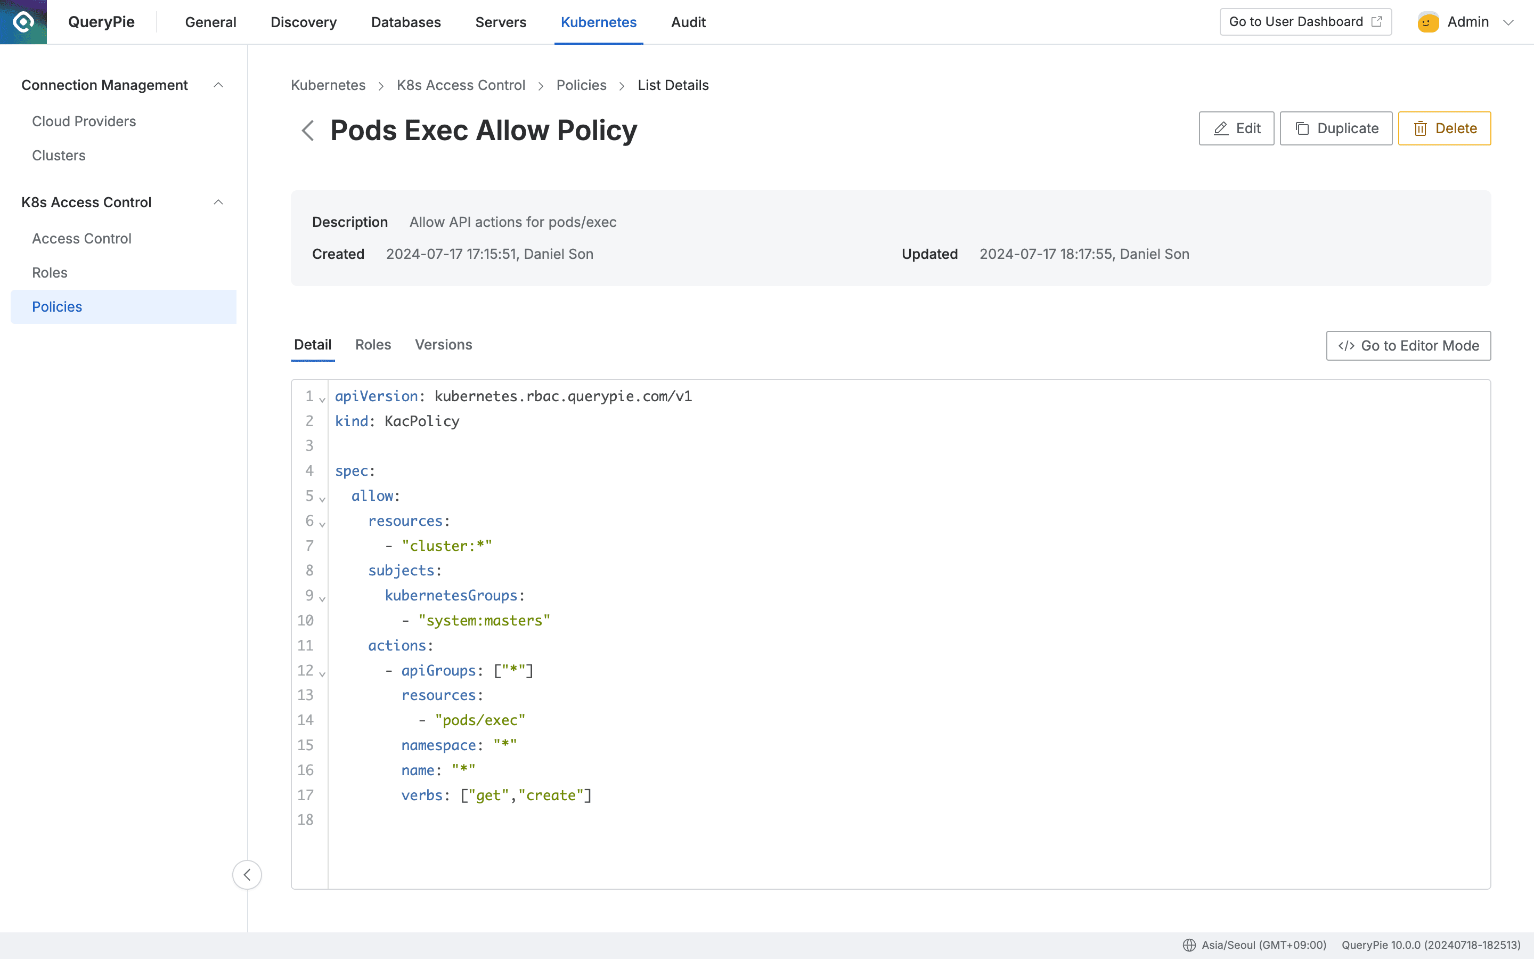Click the globe icon near Asia/Seoul timezone
1534x959 pixels.
pyautogui.click(x=1190, y=945)
